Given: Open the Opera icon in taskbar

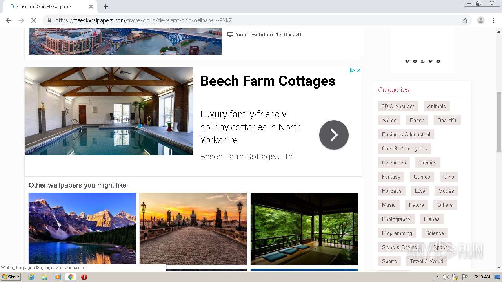Looking at the screenshot, I should [x=84, y=277].
